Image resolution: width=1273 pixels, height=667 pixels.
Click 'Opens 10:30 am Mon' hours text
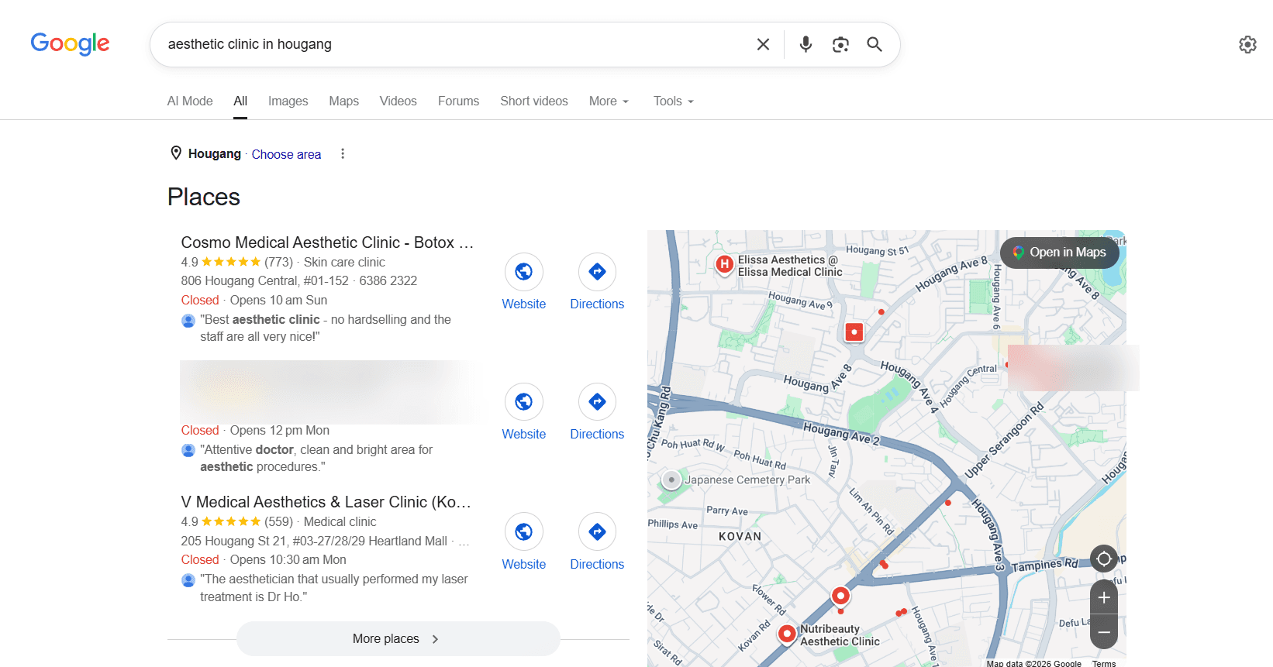click(288, 559)
